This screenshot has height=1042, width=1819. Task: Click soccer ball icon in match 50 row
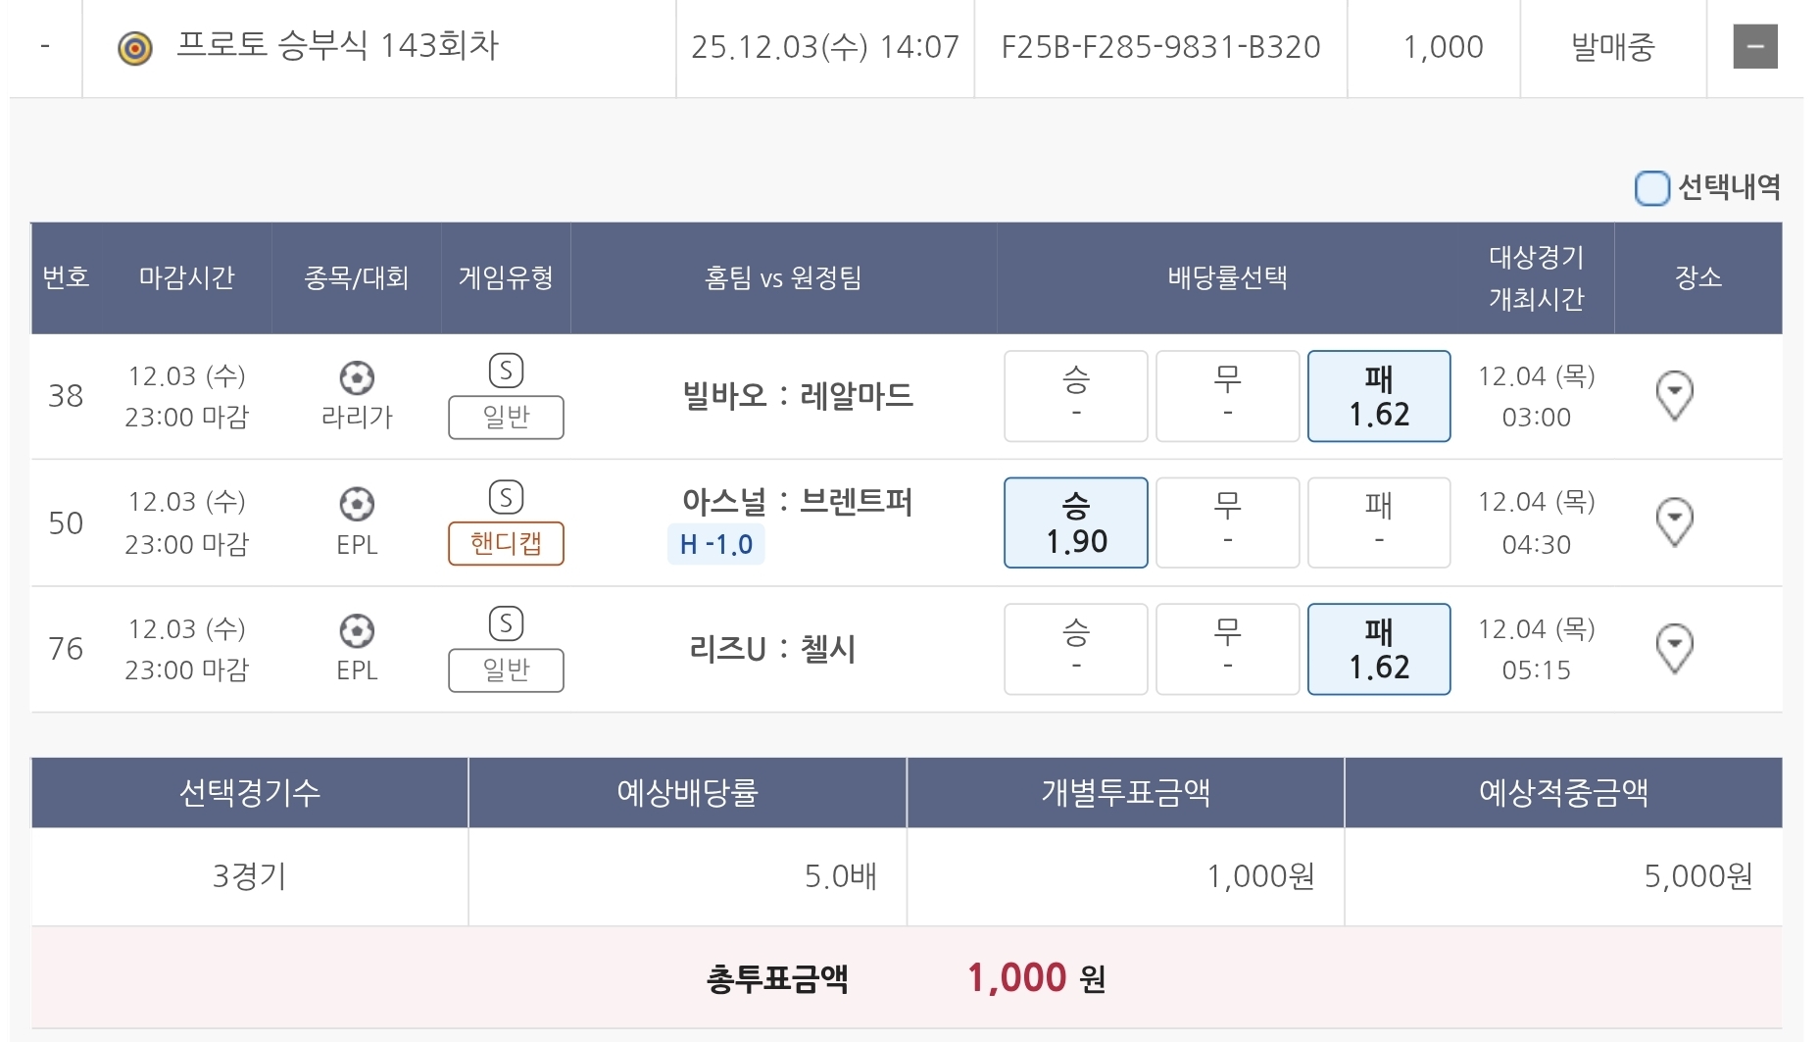(357, 505)
